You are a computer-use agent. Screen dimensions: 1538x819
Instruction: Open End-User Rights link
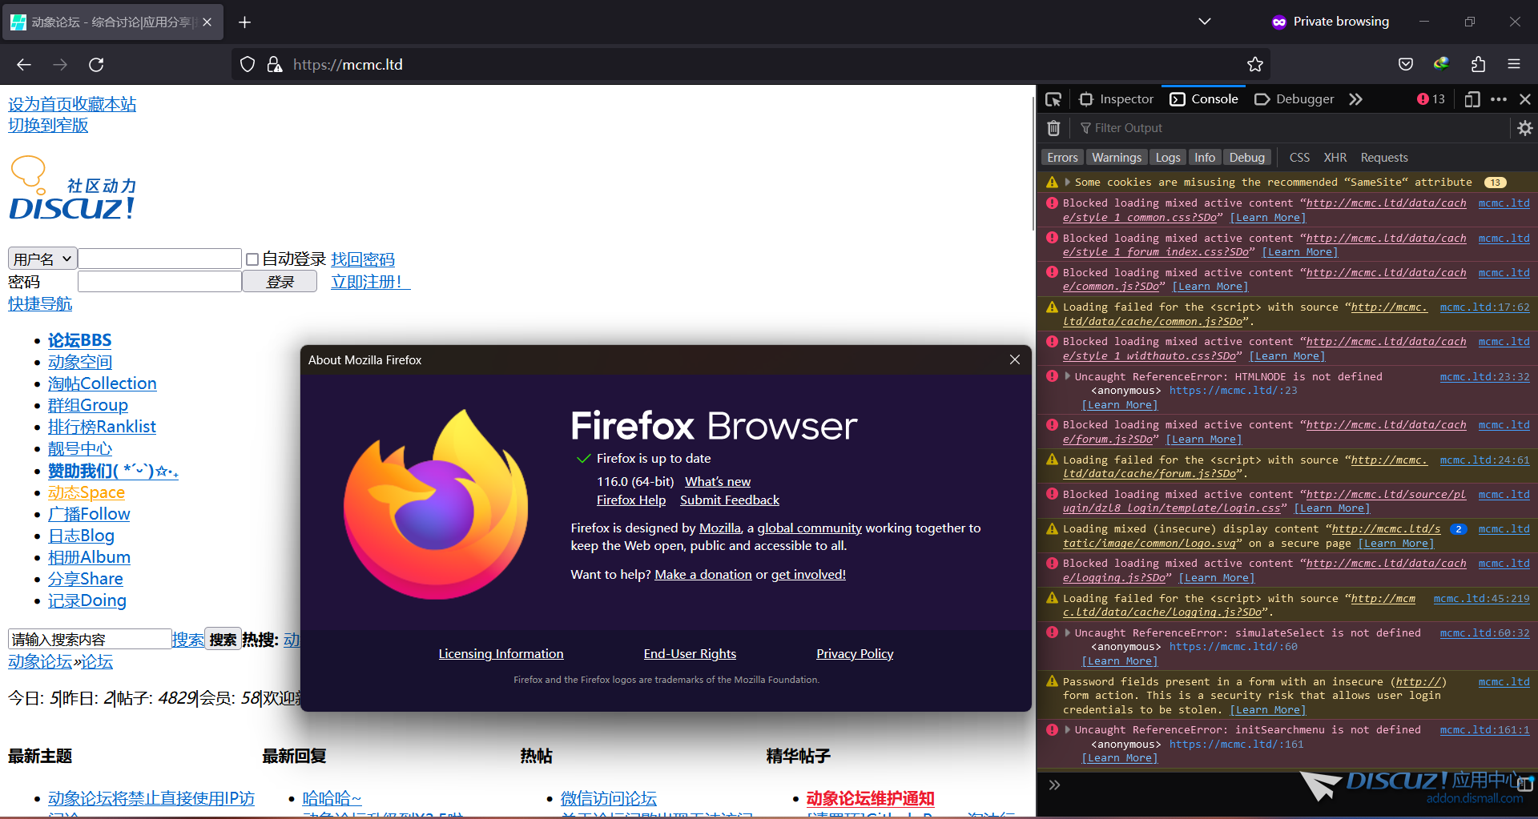coord(690,653)
